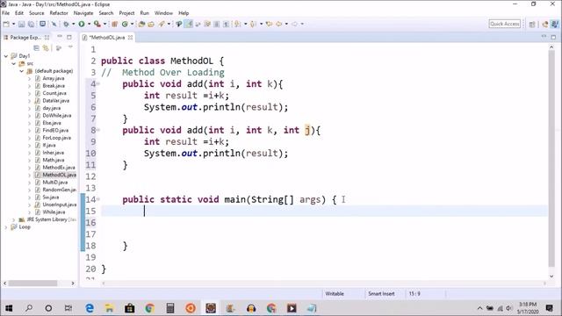Screen dimensions: 562x316
Task: Click the Debug bug icon
Action: pyautogui.click(x=66, y=24)
